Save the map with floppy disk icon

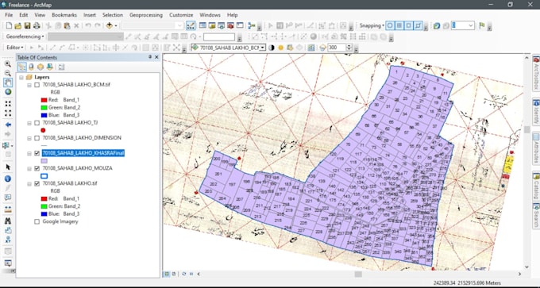27,26
